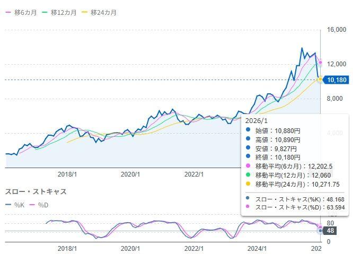Hide the 移12カ月 moving average line
The width and height of the screenshot is (353, 254).
click(63, 12)
